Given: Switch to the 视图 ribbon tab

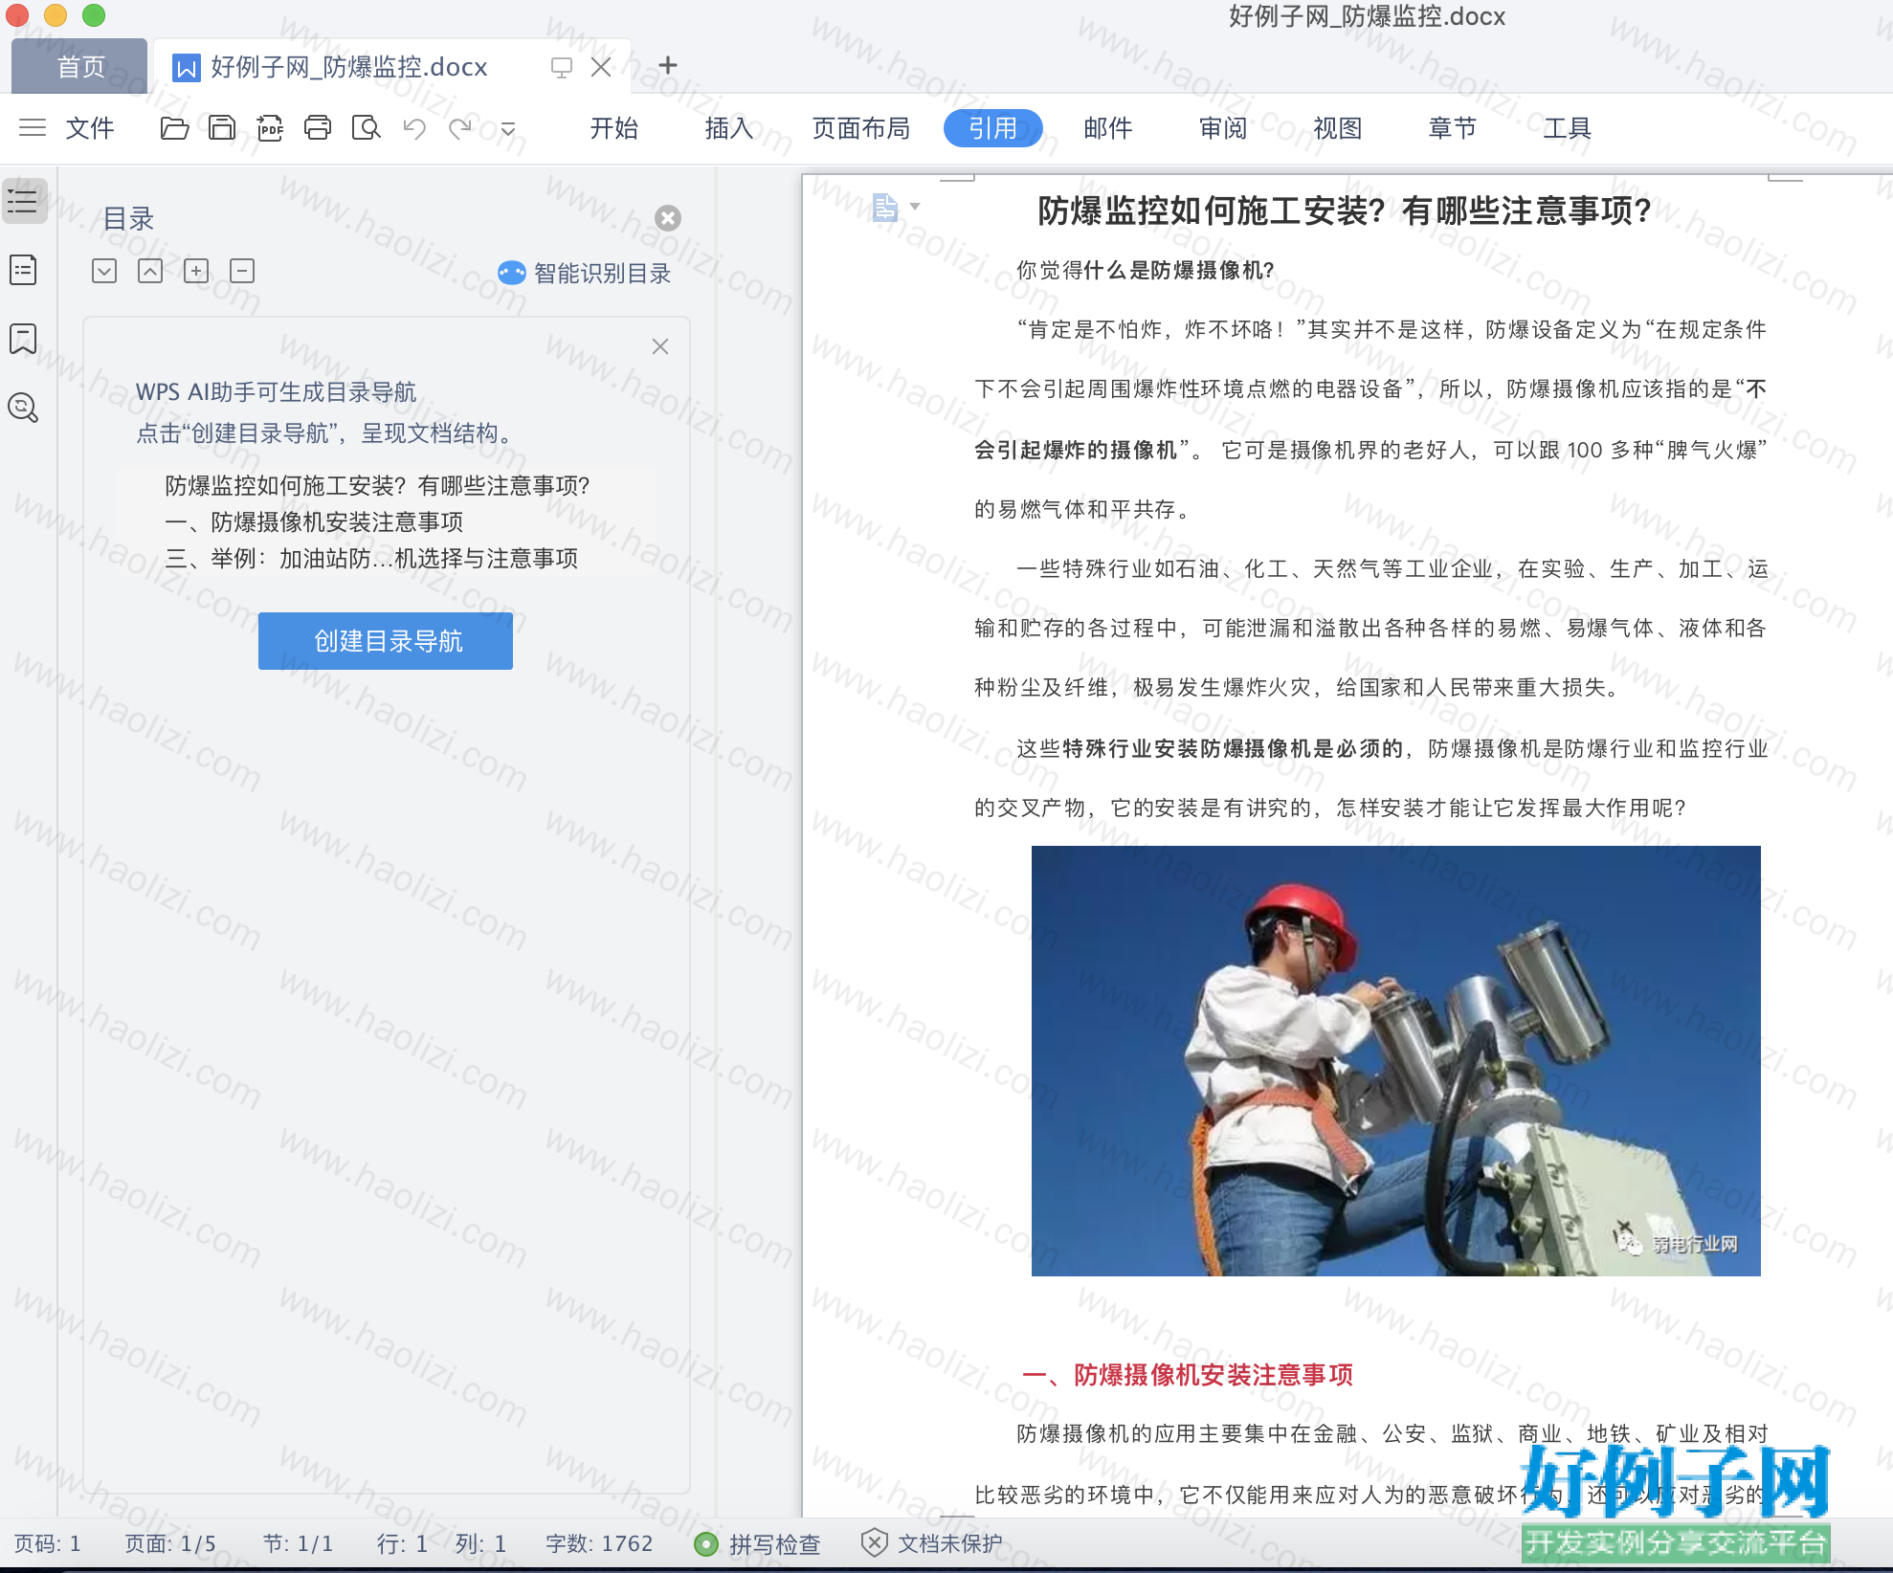Looking at the screenshot, I should [1337, 127].
